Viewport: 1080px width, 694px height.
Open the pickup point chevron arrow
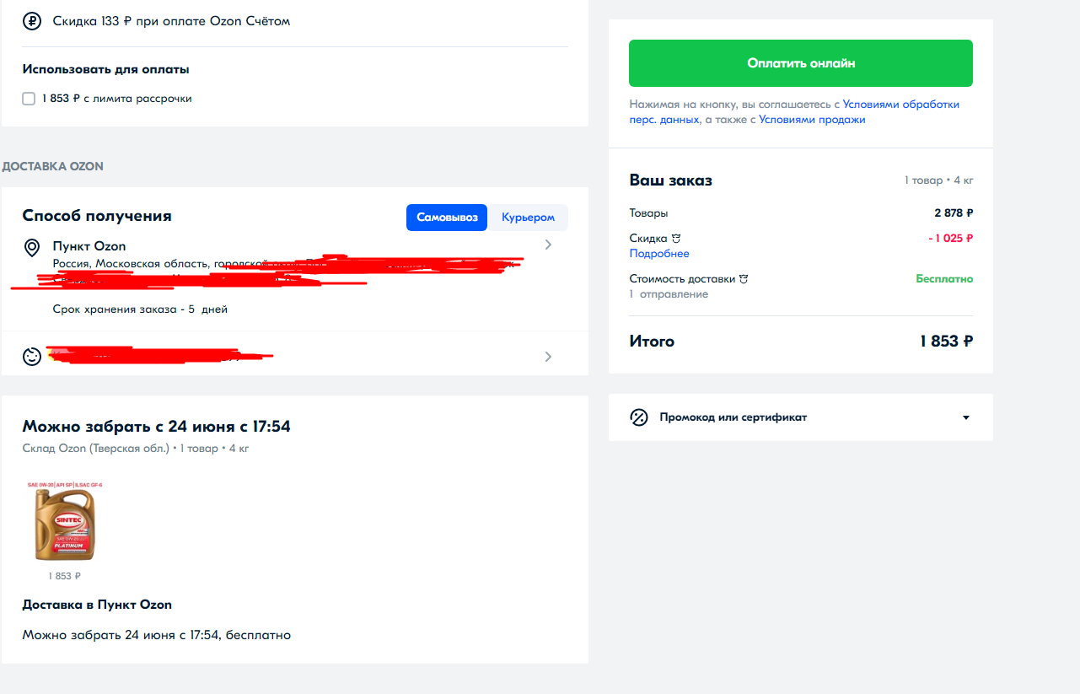click(x=548, y=245)
